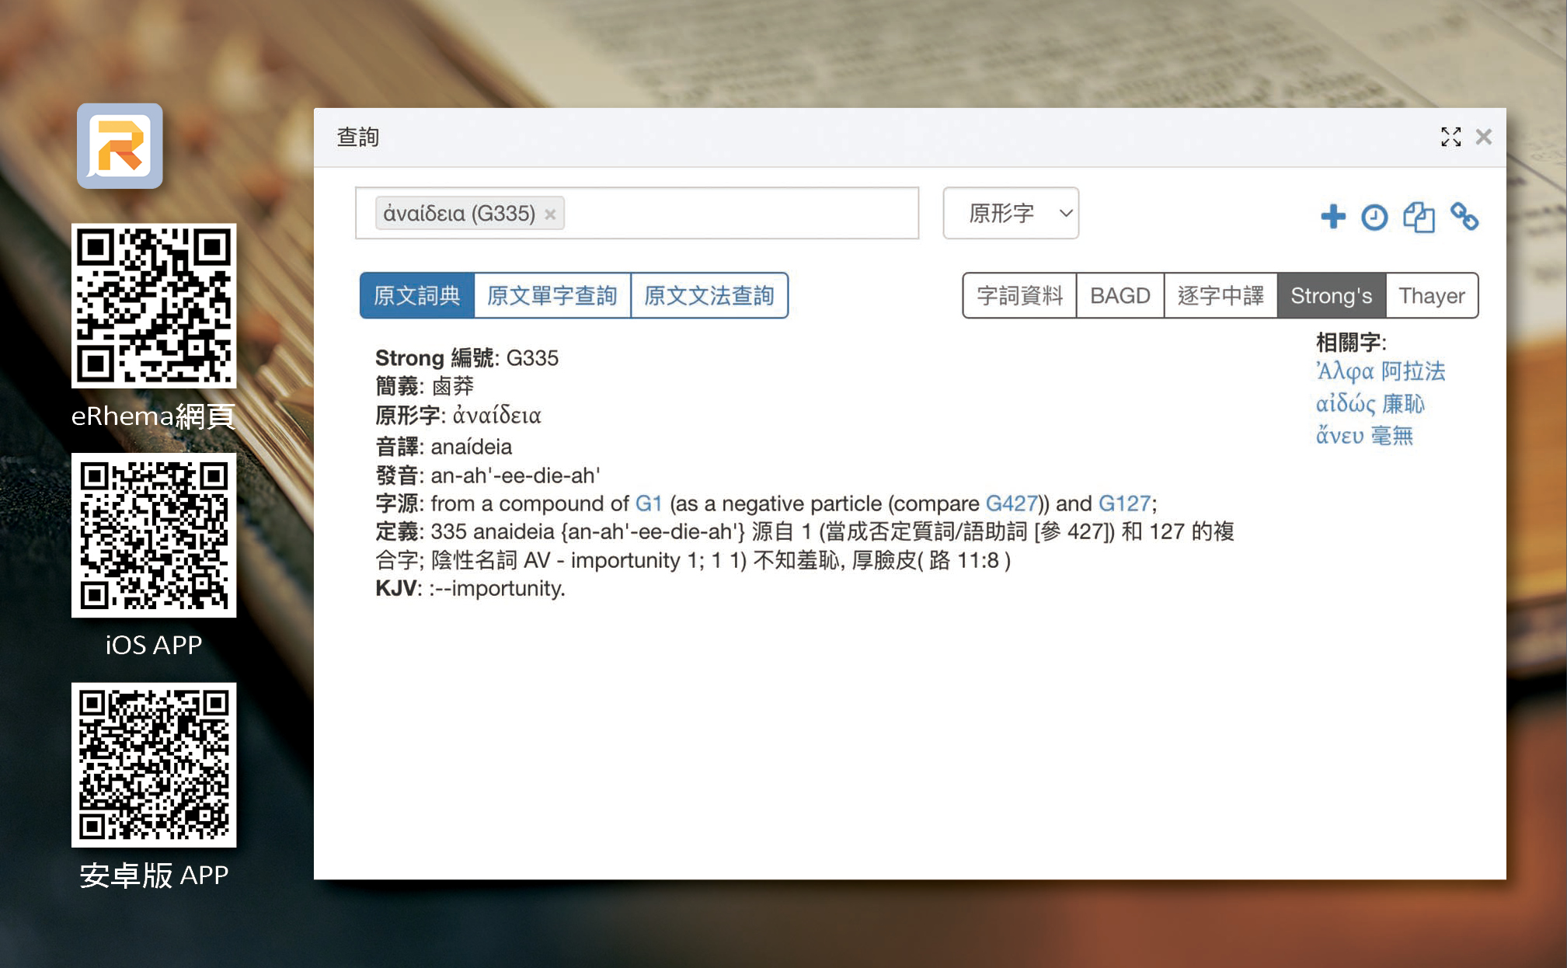1567x968 pixels.
Task: Click the blue plus add icon
Action: 1332,216
